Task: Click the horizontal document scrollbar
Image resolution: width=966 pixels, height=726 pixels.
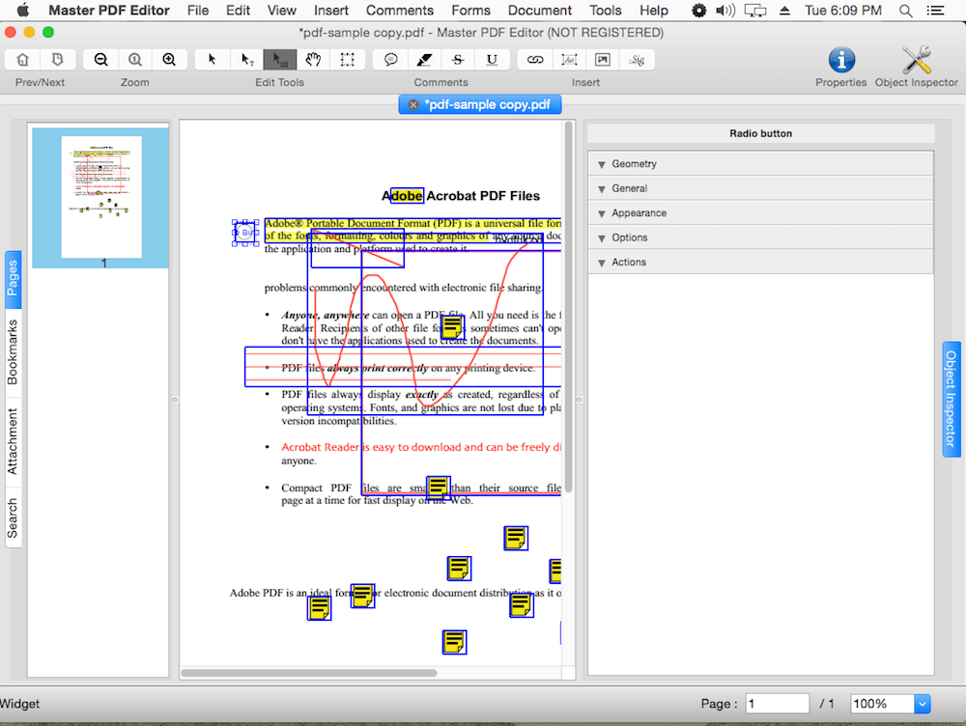Action: point(309,673)
